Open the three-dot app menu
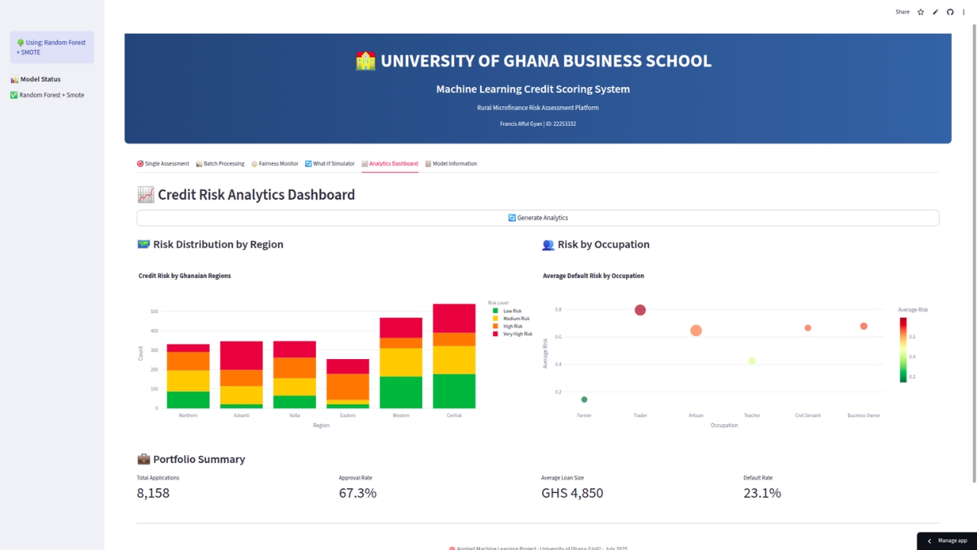This screenshot has height=550, width=977. [964, 12]
